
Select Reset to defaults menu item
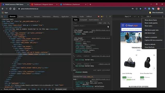pyautogui.click(x=150, y=44)
